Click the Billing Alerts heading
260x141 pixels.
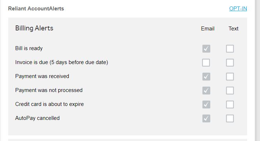click(x=34, y=28)
